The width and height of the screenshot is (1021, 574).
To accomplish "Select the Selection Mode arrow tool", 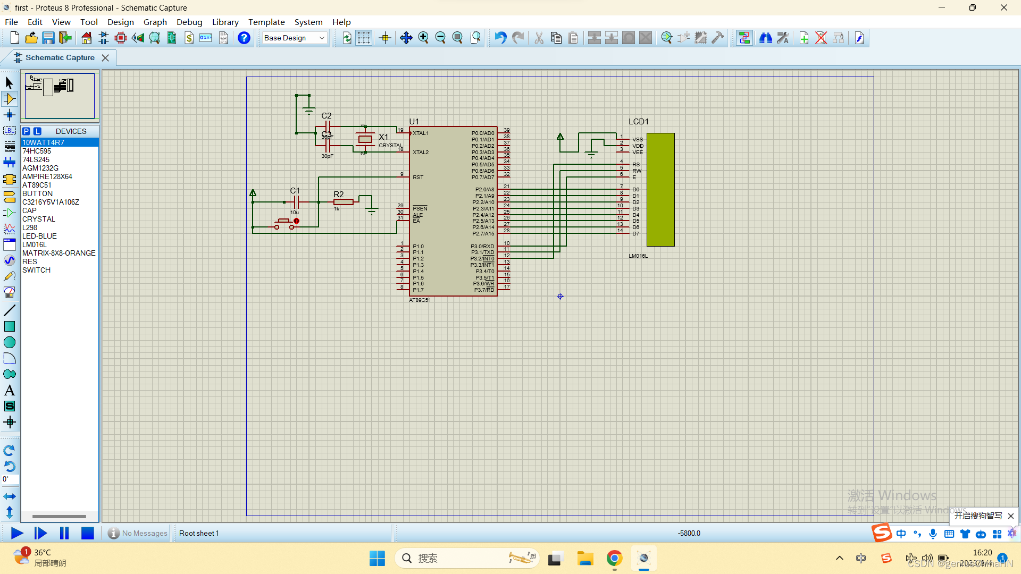I will 9,82.
